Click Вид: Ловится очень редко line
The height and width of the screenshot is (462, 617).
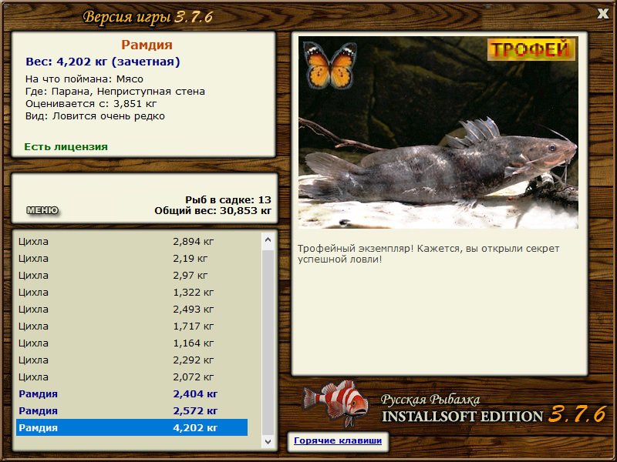[95, 116]
